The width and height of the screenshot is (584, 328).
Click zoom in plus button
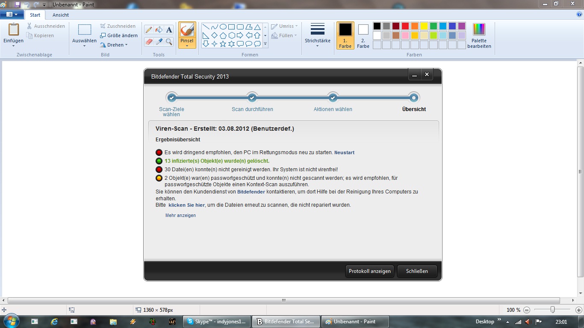(x=578, y=310)
